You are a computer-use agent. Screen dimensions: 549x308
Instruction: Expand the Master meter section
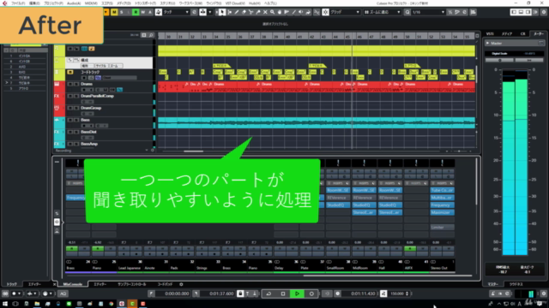coord(487,44)
